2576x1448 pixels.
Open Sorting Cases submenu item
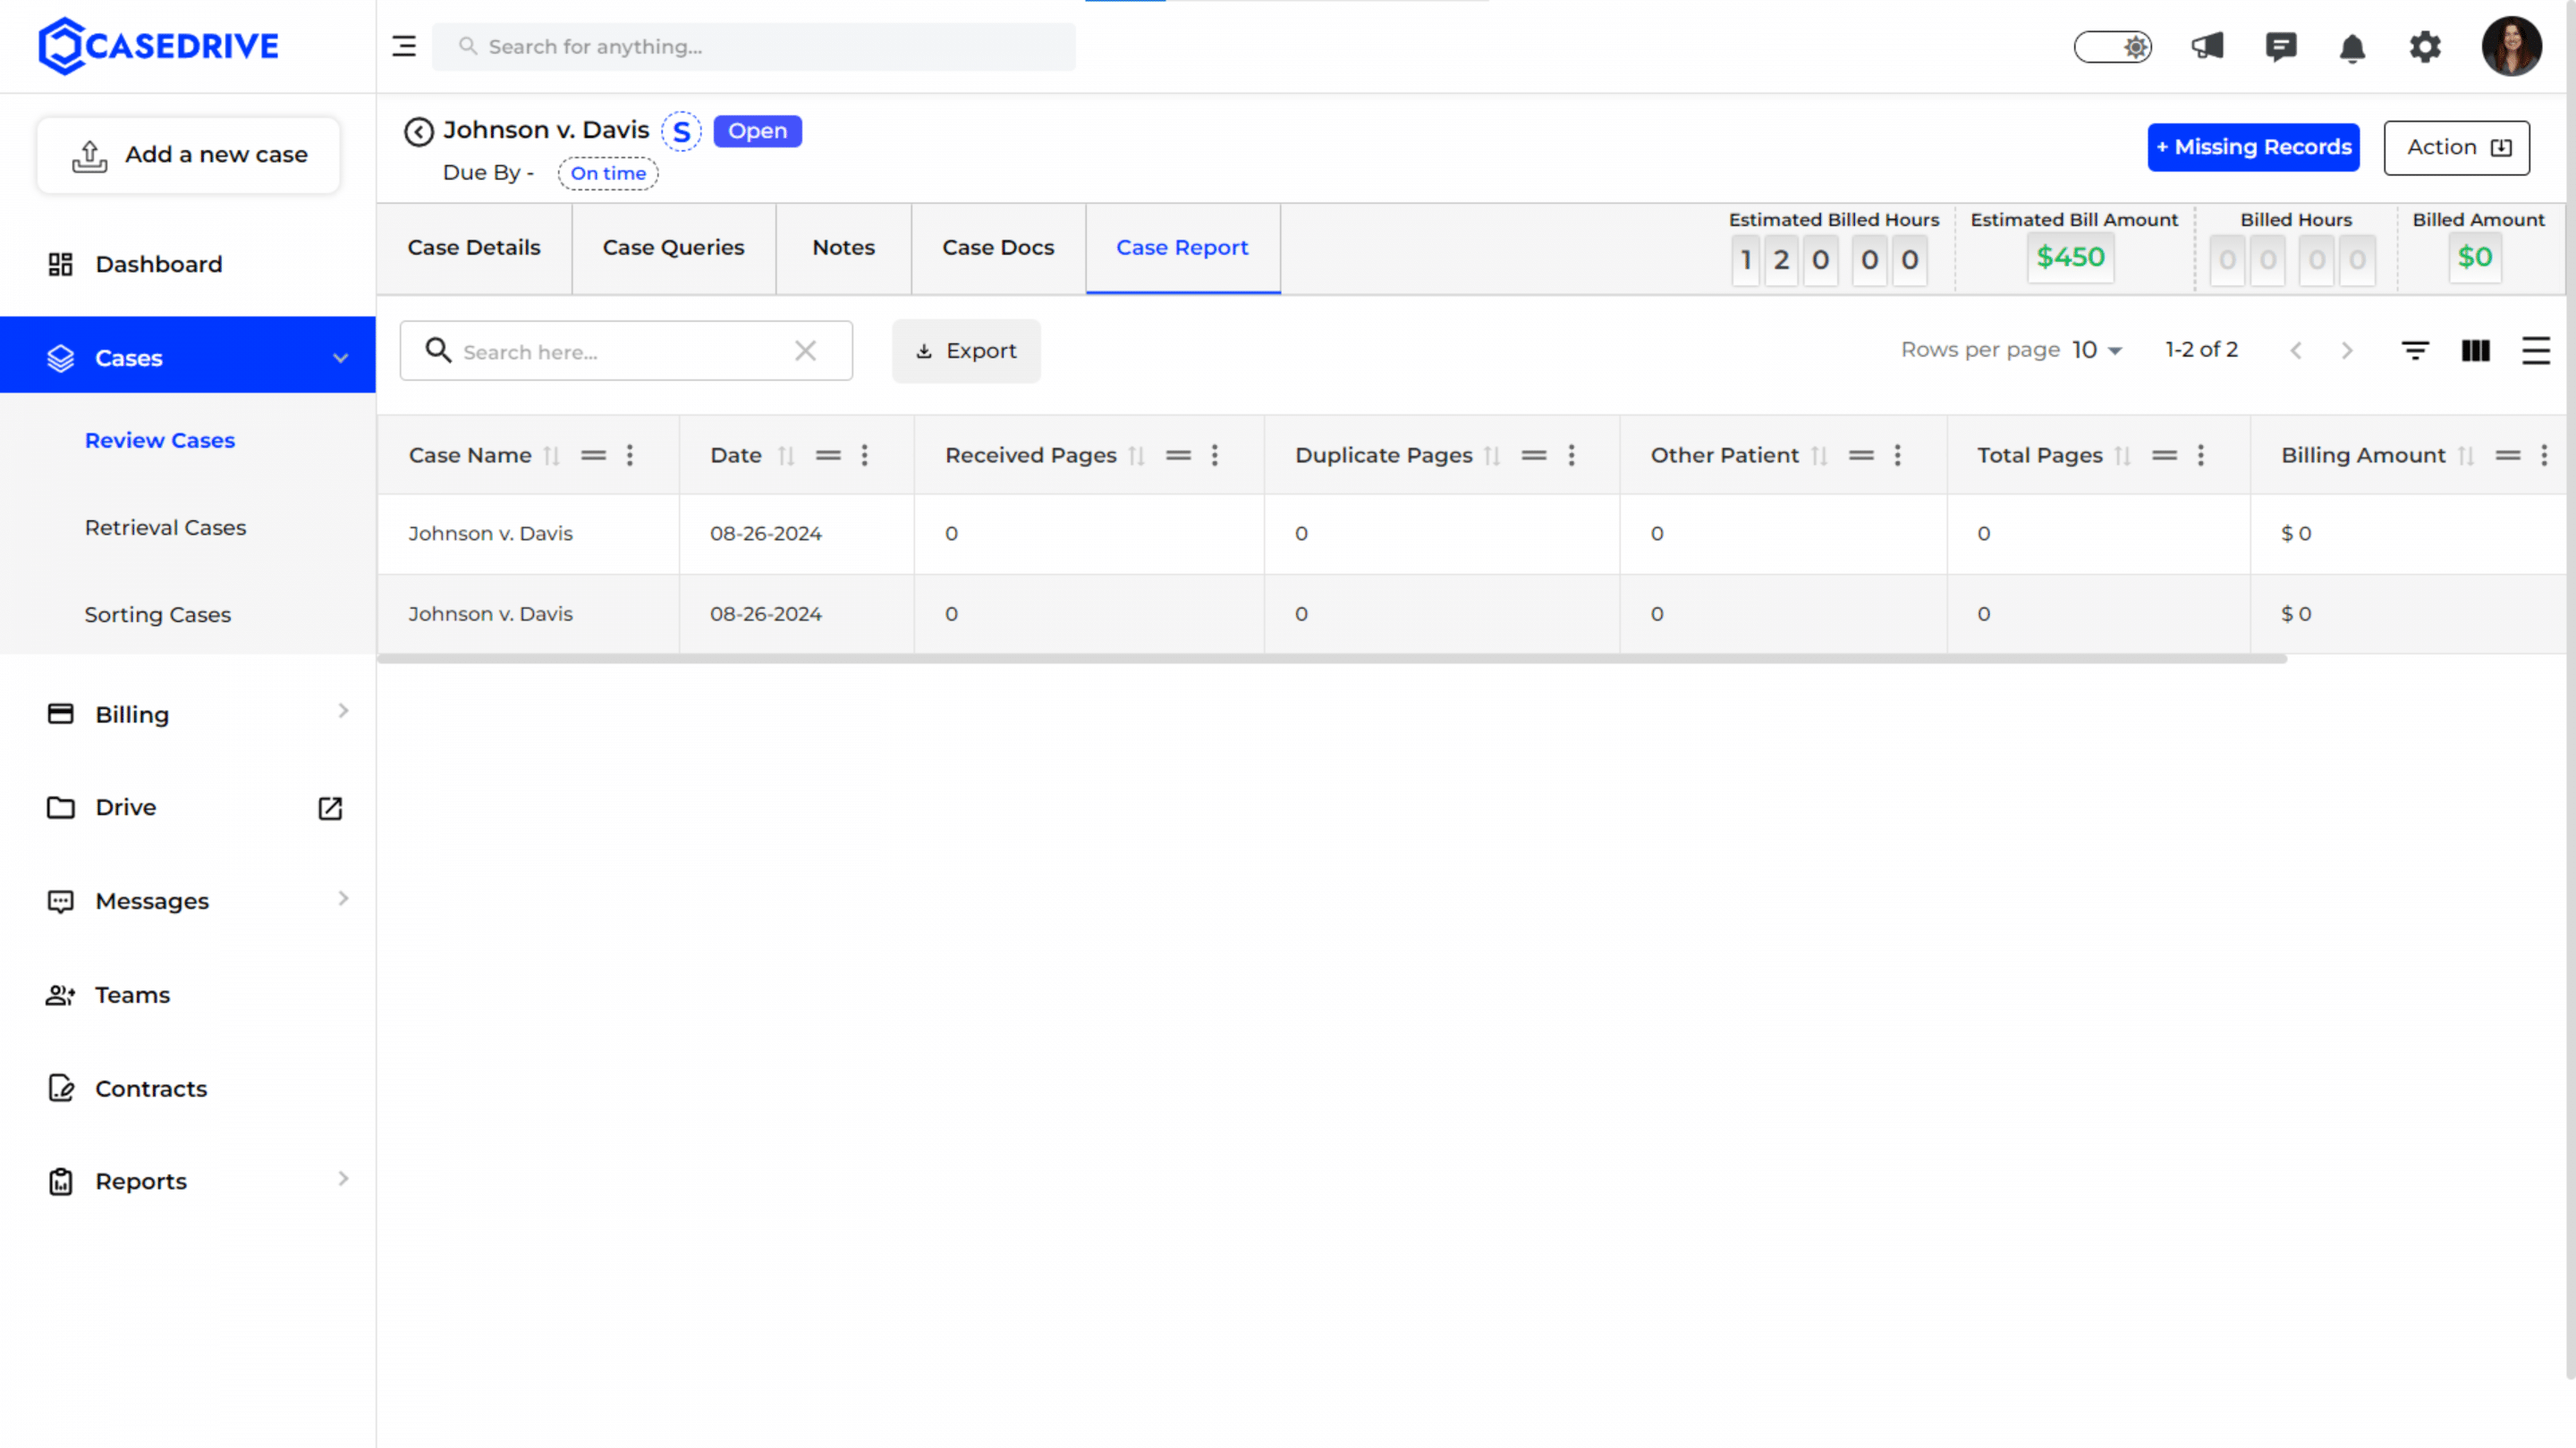coord(157,615)
